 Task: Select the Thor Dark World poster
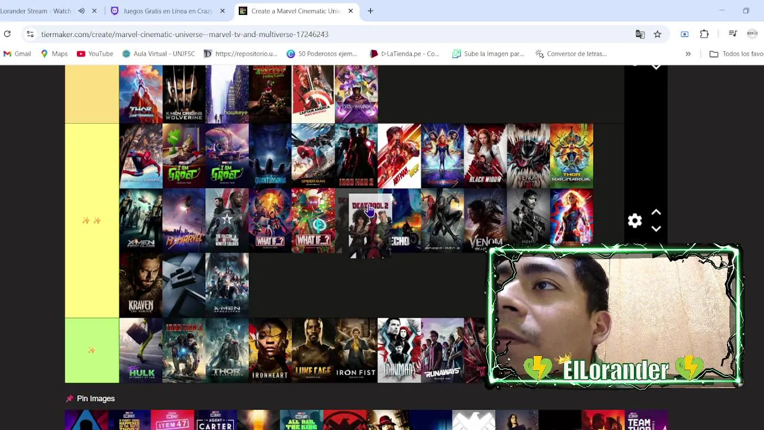(227, 351)
